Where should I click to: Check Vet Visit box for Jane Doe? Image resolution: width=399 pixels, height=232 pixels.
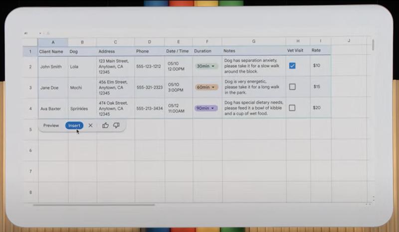coord(292,87)
